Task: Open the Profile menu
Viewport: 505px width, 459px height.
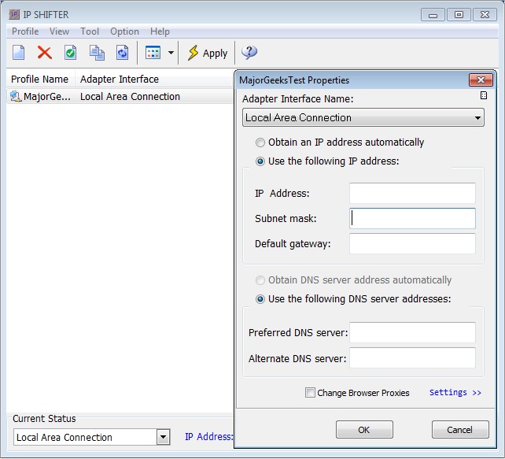Action: pos(25,31)
